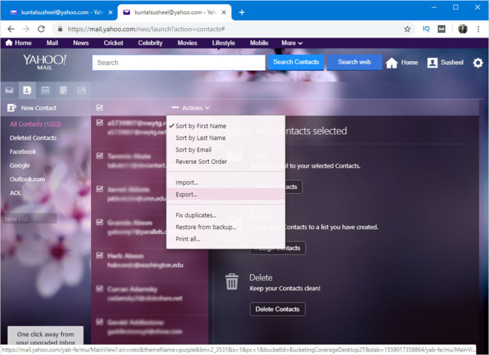The width and height of the screenshot is (489, 355).
Task: Open Yahoo Mail settings gear
Action: 478,62
